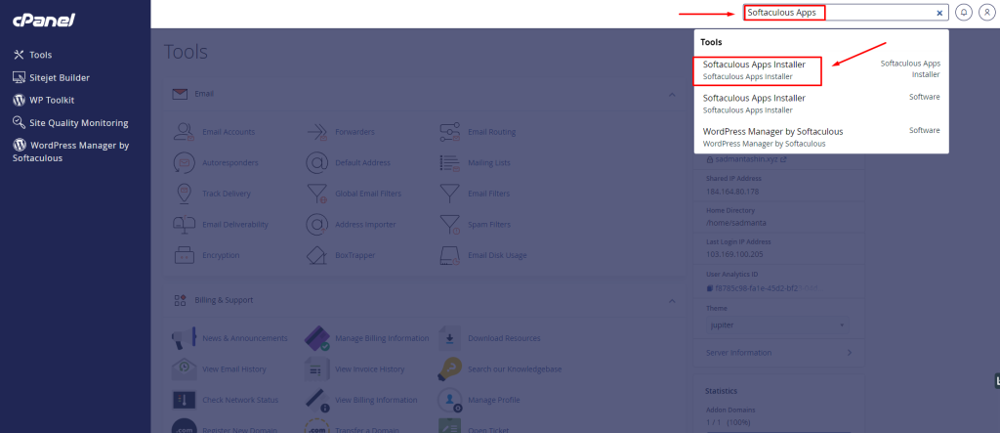Click the Default Address icon
The width and height of the screenshot is (1000, 433).
pyautogui.click(x=317, y=163)
